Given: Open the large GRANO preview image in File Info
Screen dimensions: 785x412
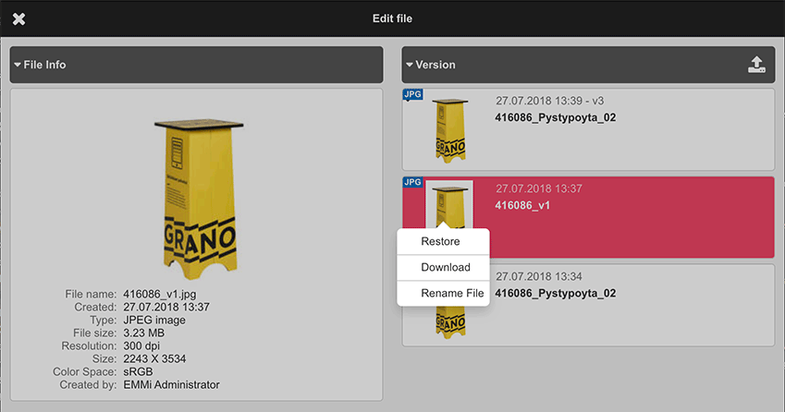Looking at the screenshot, I should tap(199, 200).
